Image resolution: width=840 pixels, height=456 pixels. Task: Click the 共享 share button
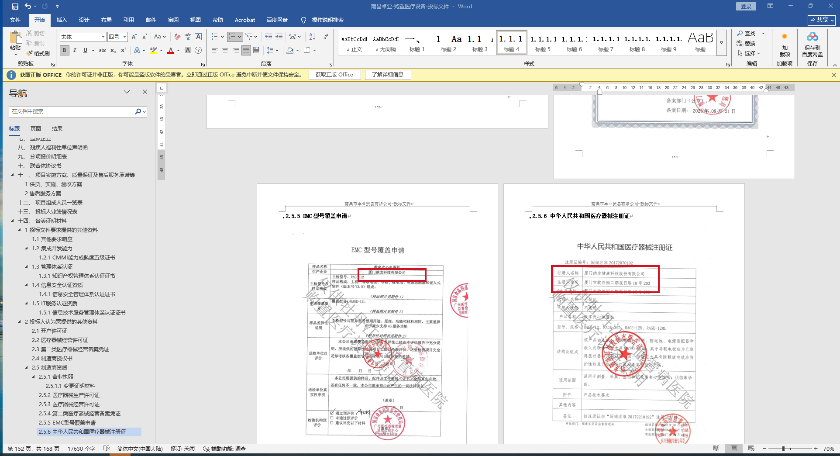pos(821,20)
